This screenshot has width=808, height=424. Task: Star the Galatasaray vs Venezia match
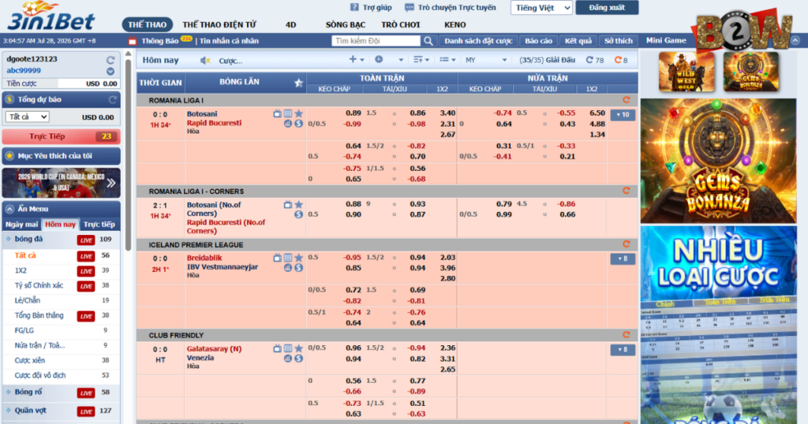[298, 349]
